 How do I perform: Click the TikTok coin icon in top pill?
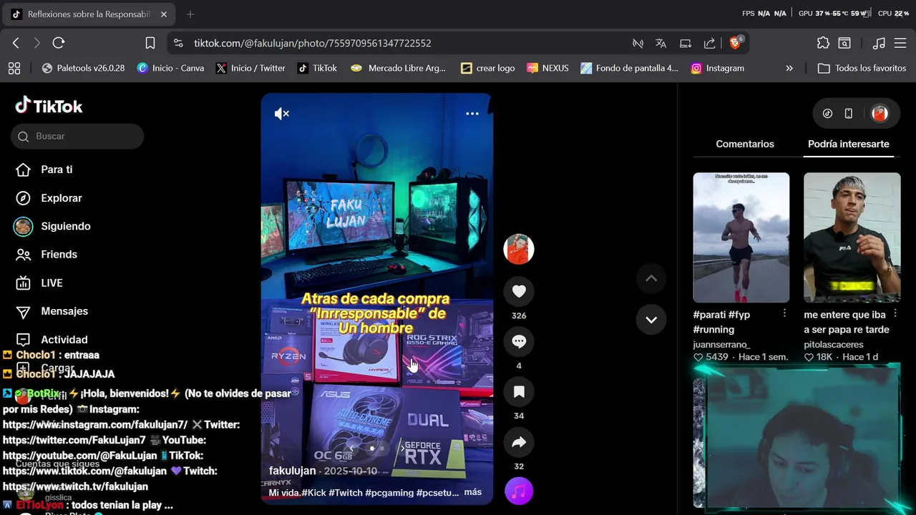[828, 113]
